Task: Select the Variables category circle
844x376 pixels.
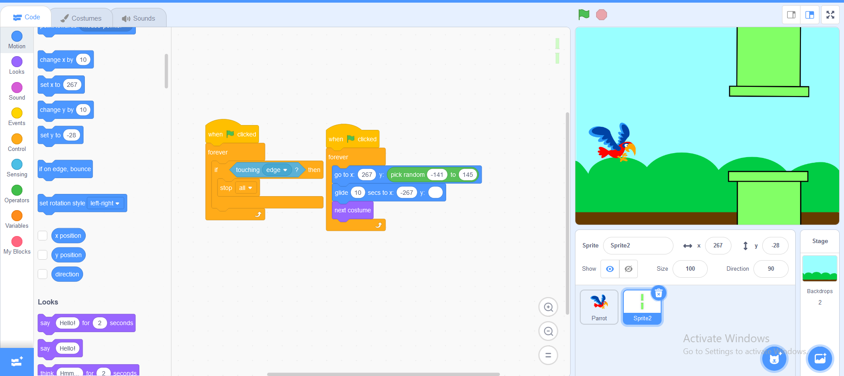Action: point(17,215)
